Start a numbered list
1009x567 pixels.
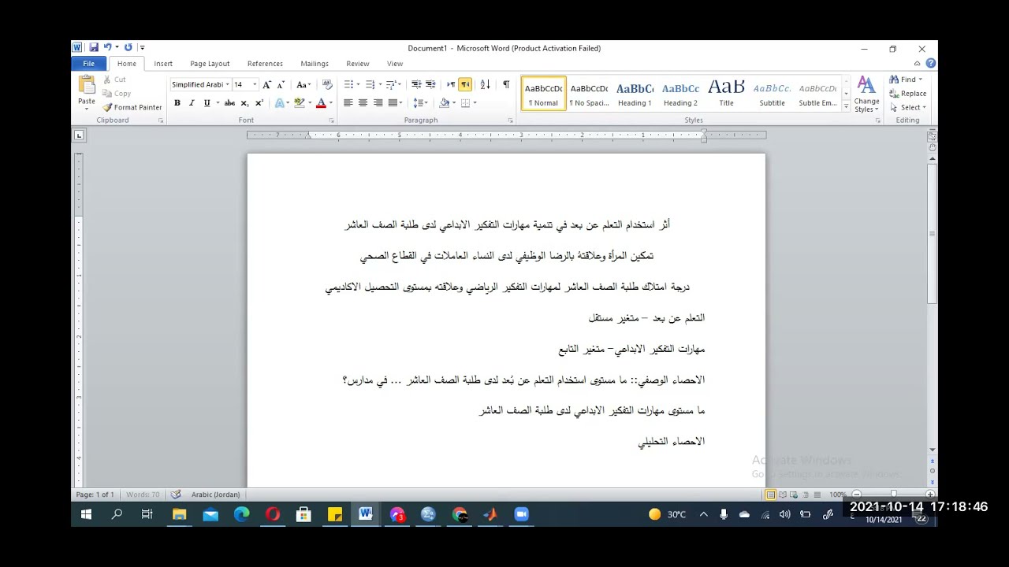[x=370, y=84]
